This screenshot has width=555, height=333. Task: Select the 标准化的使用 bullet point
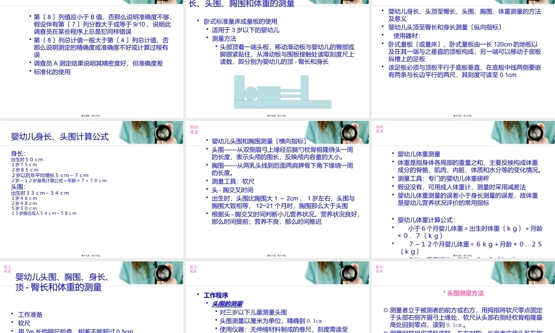[53, 70]
